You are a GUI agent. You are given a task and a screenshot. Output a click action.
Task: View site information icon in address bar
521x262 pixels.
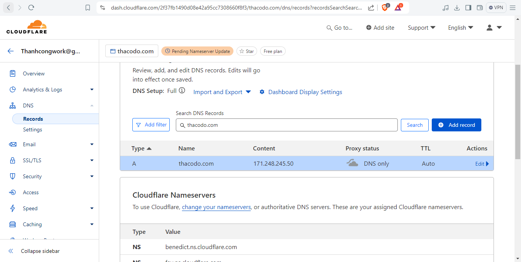click(102, 8)
